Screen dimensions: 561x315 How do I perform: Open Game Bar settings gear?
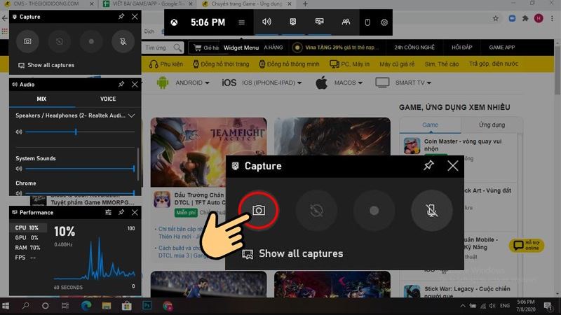384,22
